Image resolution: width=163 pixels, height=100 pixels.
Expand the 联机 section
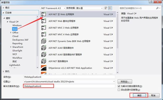[x=4, y=71]
